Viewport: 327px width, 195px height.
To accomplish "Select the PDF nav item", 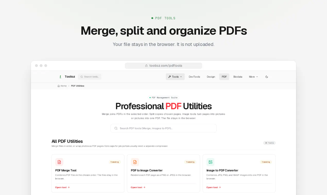I will [x=224, y=77].
